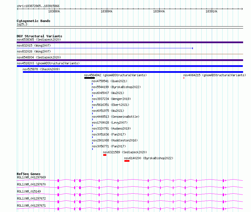This screenshot has width=251, height=212.
Task: Click the 183890k ruler tick label
Action: pos(107,11)
